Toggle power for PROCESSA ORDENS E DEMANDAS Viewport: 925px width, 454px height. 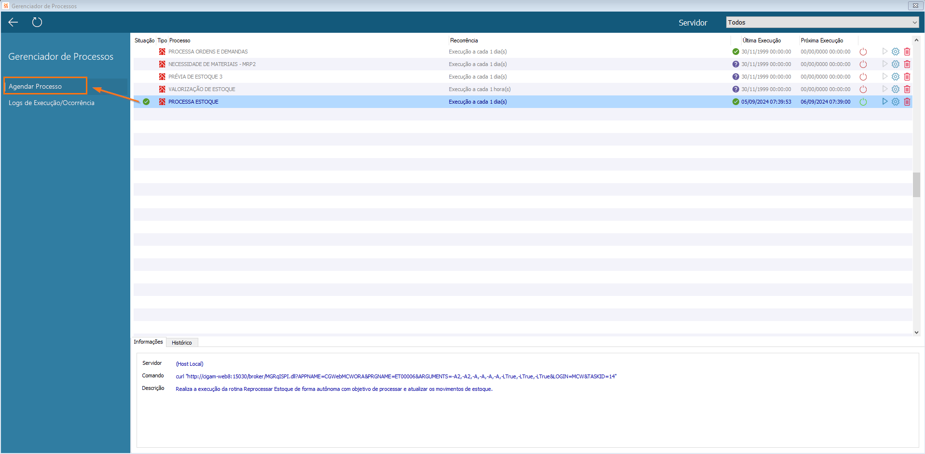tap(863, 52)
